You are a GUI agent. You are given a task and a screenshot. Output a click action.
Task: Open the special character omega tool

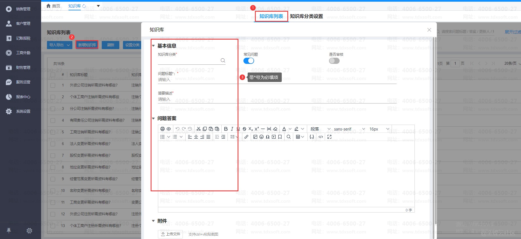click(267, 137)
